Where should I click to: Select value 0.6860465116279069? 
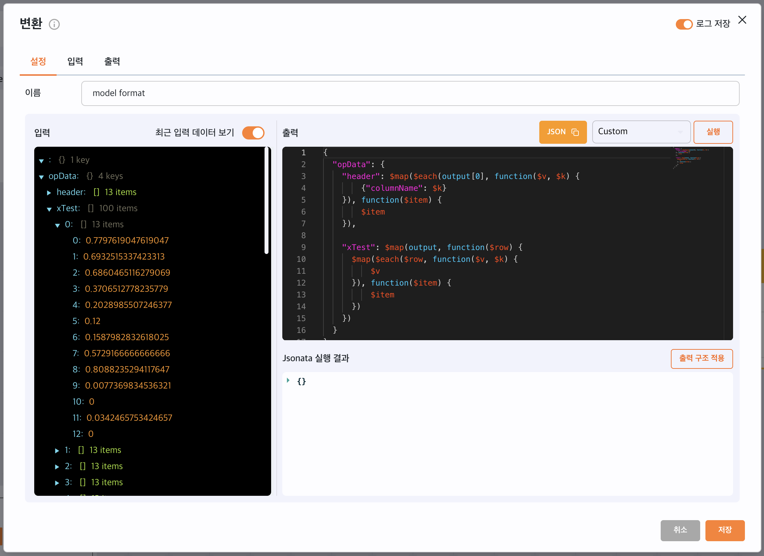pyautogui.click(x=127, y=273)
